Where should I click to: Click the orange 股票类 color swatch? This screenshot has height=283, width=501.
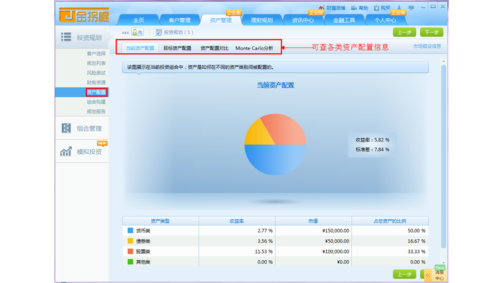(130, 251)
